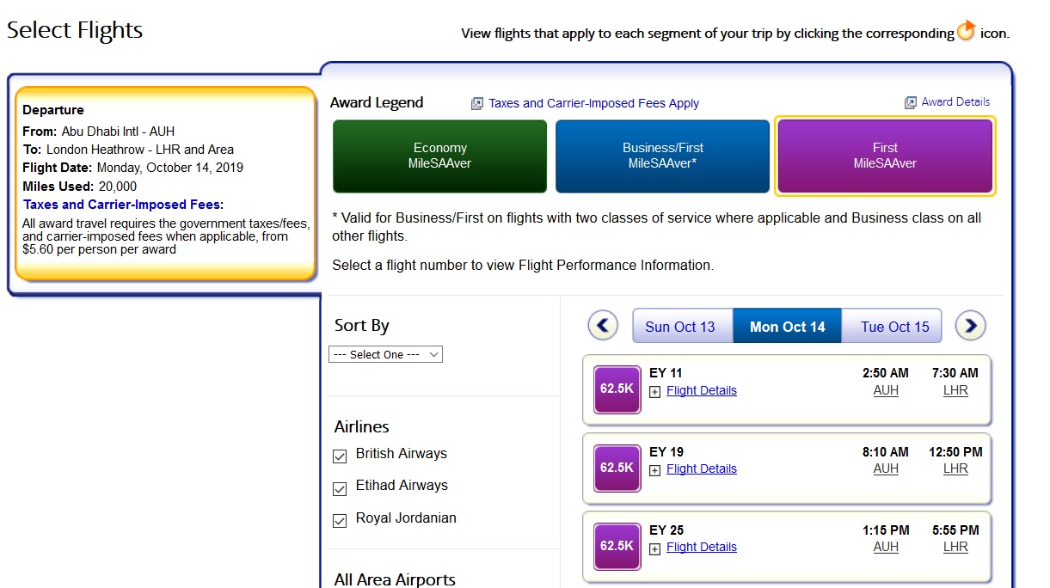Click the orange segment arrow icon
The image size is (1050, 588).
pos(967,32)
